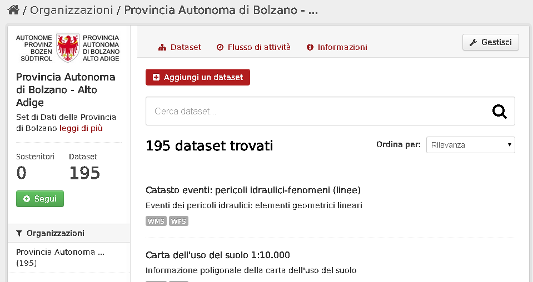Screen dimensions: 533x282
Task: Follow the organization with Segui button
Action: (x=40, y=199)
